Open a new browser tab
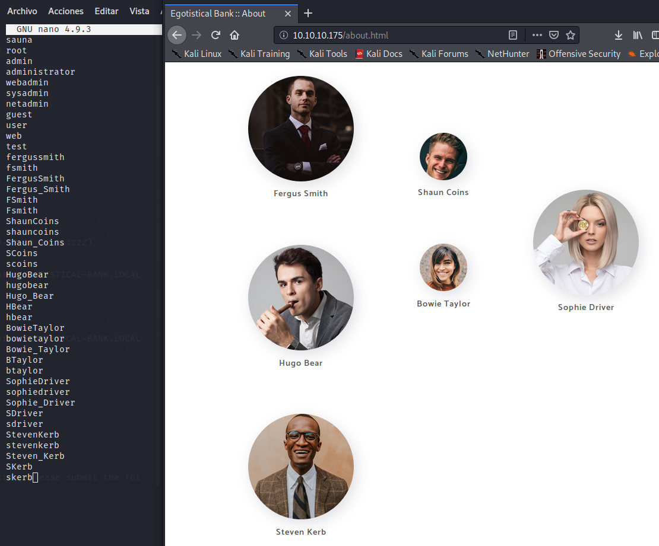Viewport: 659px width, 546px height. (x=308, y=13)
